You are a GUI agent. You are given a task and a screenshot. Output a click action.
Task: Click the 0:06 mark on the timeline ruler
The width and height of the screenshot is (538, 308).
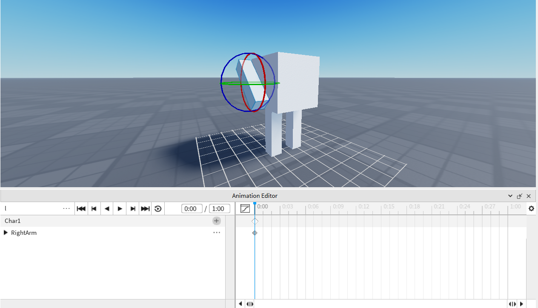(x=313, y=207)
